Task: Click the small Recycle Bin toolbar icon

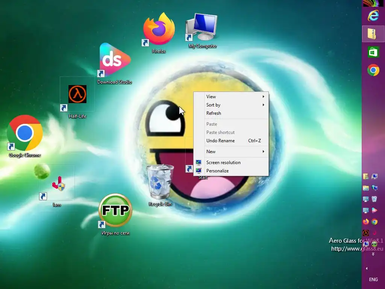Action: tap(374, 199)
